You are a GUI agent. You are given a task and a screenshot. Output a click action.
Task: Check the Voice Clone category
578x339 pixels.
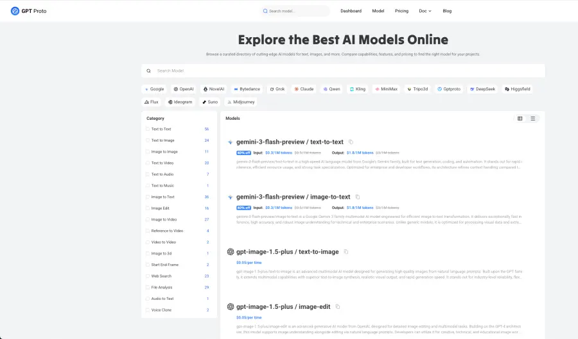[148, 310]
